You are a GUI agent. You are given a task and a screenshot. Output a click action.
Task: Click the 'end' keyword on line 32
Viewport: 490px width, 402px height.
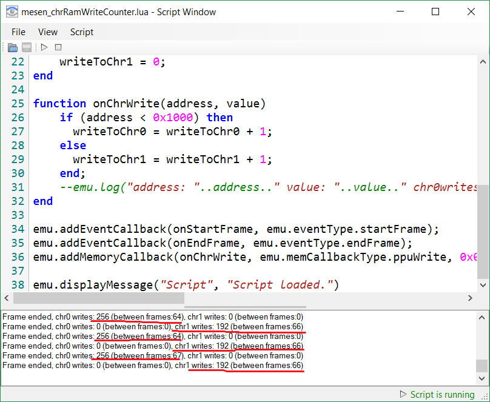(x=43, y=201)
